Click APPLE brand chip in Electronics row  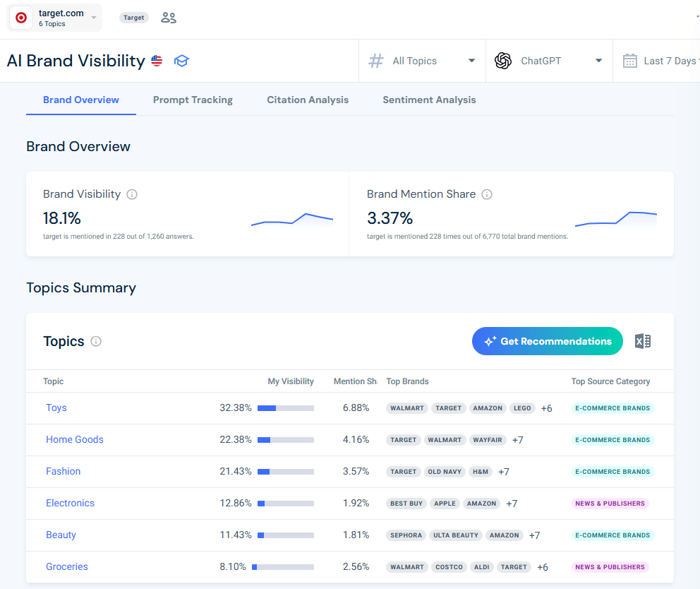445,504
